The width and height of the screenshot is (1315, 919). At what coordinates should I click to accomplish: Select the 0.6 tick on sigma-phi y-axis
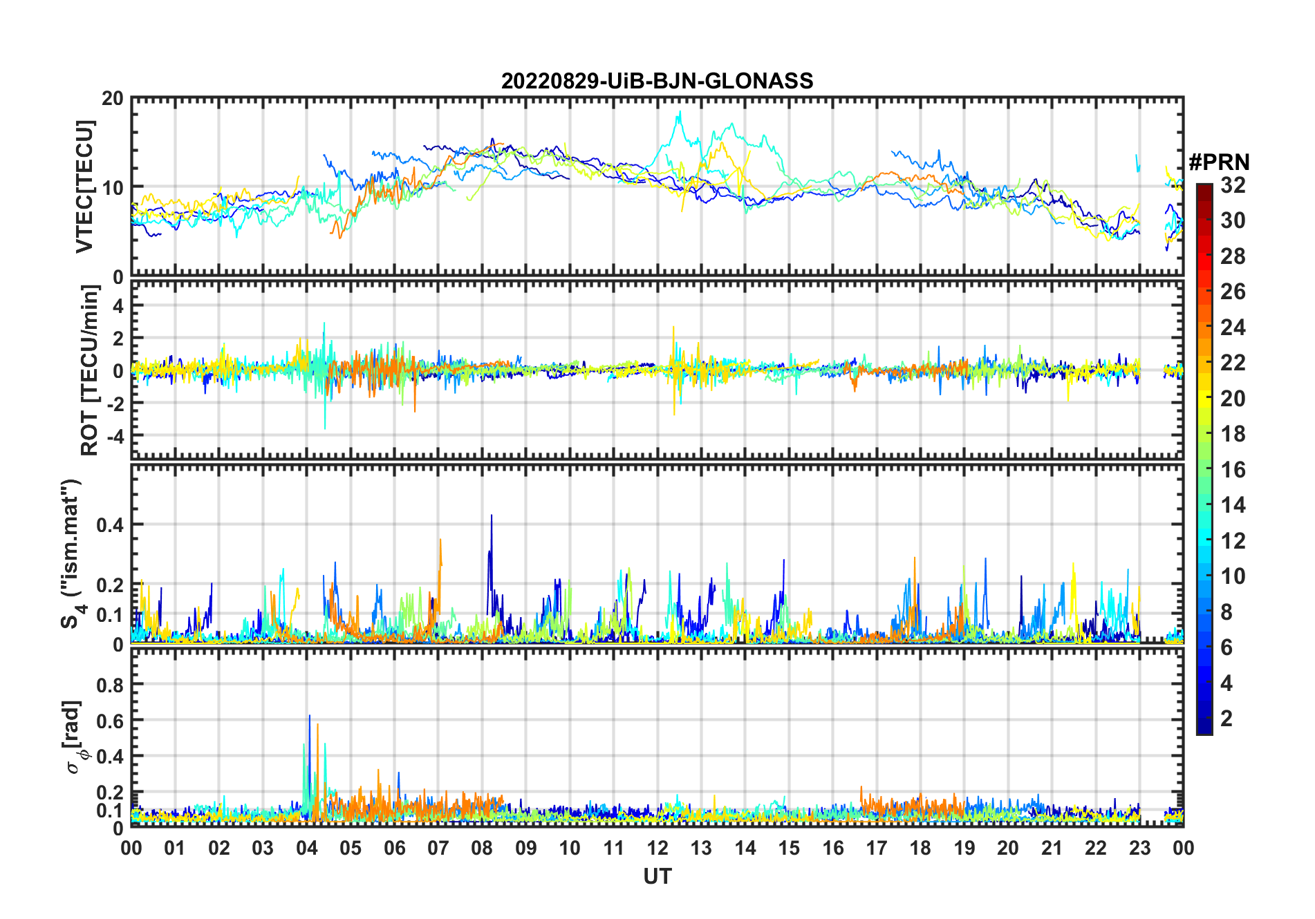point(111,721)
